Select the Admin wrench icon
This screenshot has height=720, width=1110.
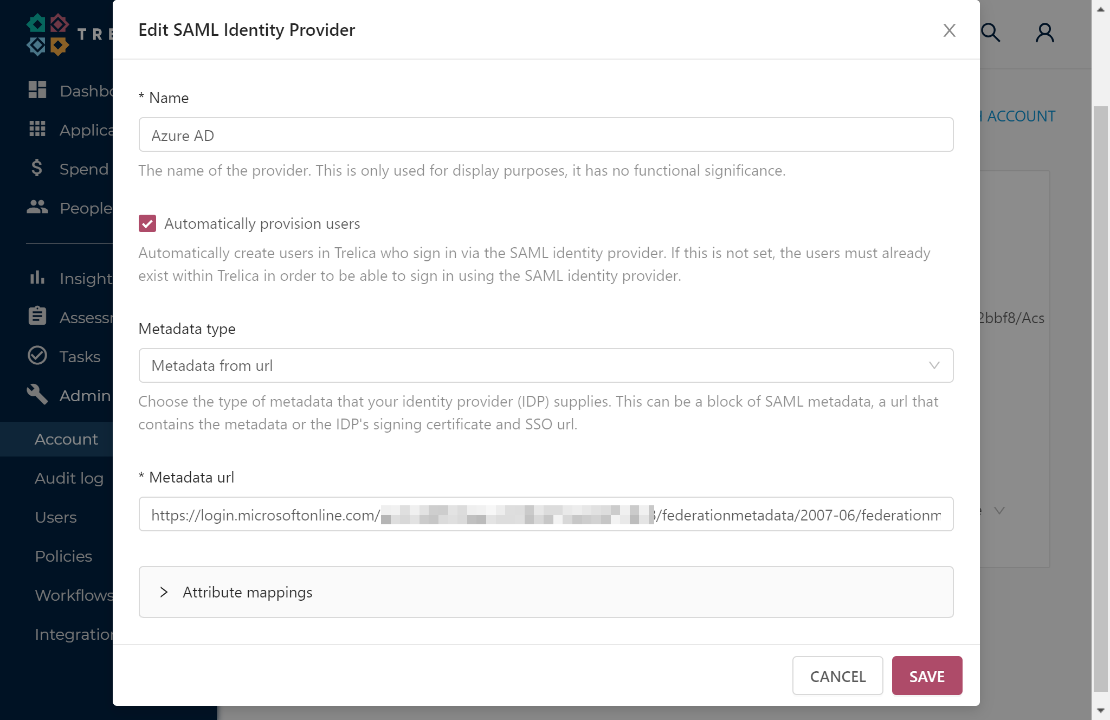coord(37,395)
